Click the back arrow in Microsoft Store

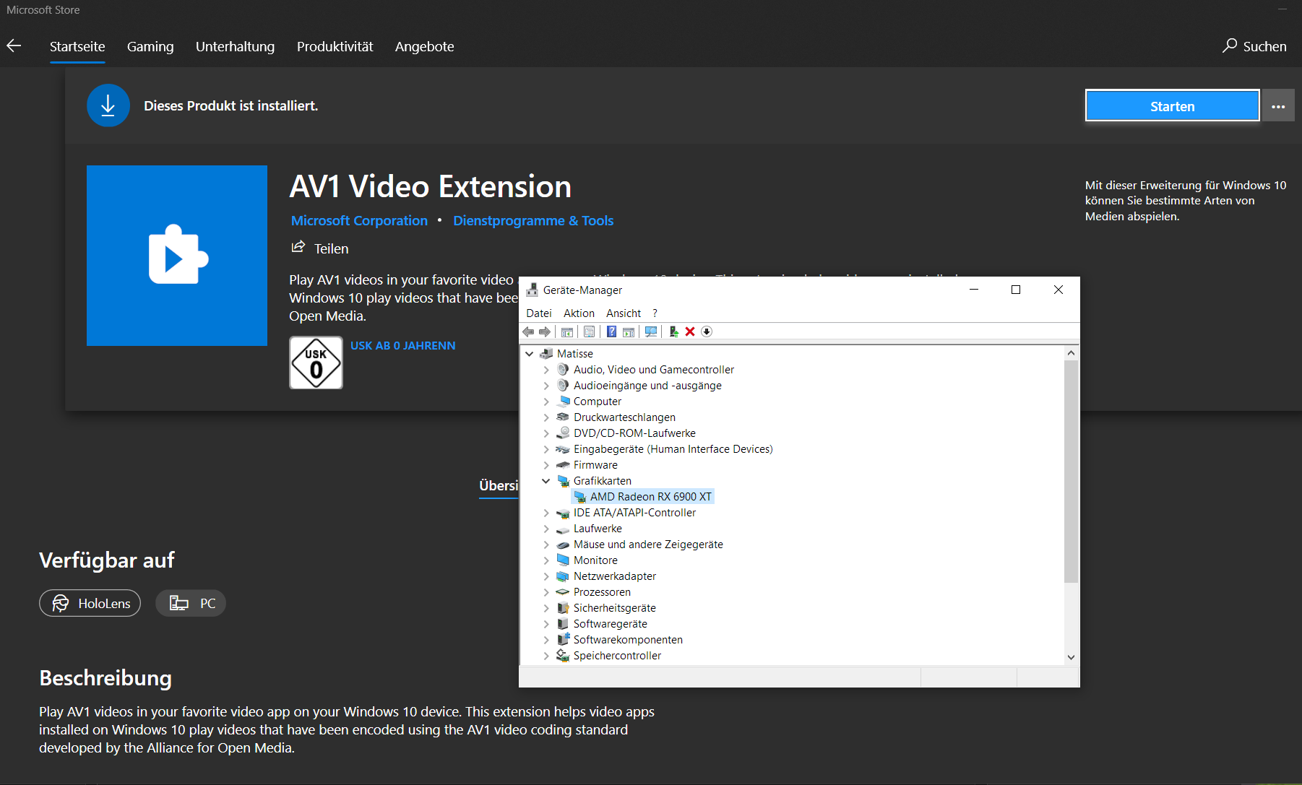coord(14,46)
